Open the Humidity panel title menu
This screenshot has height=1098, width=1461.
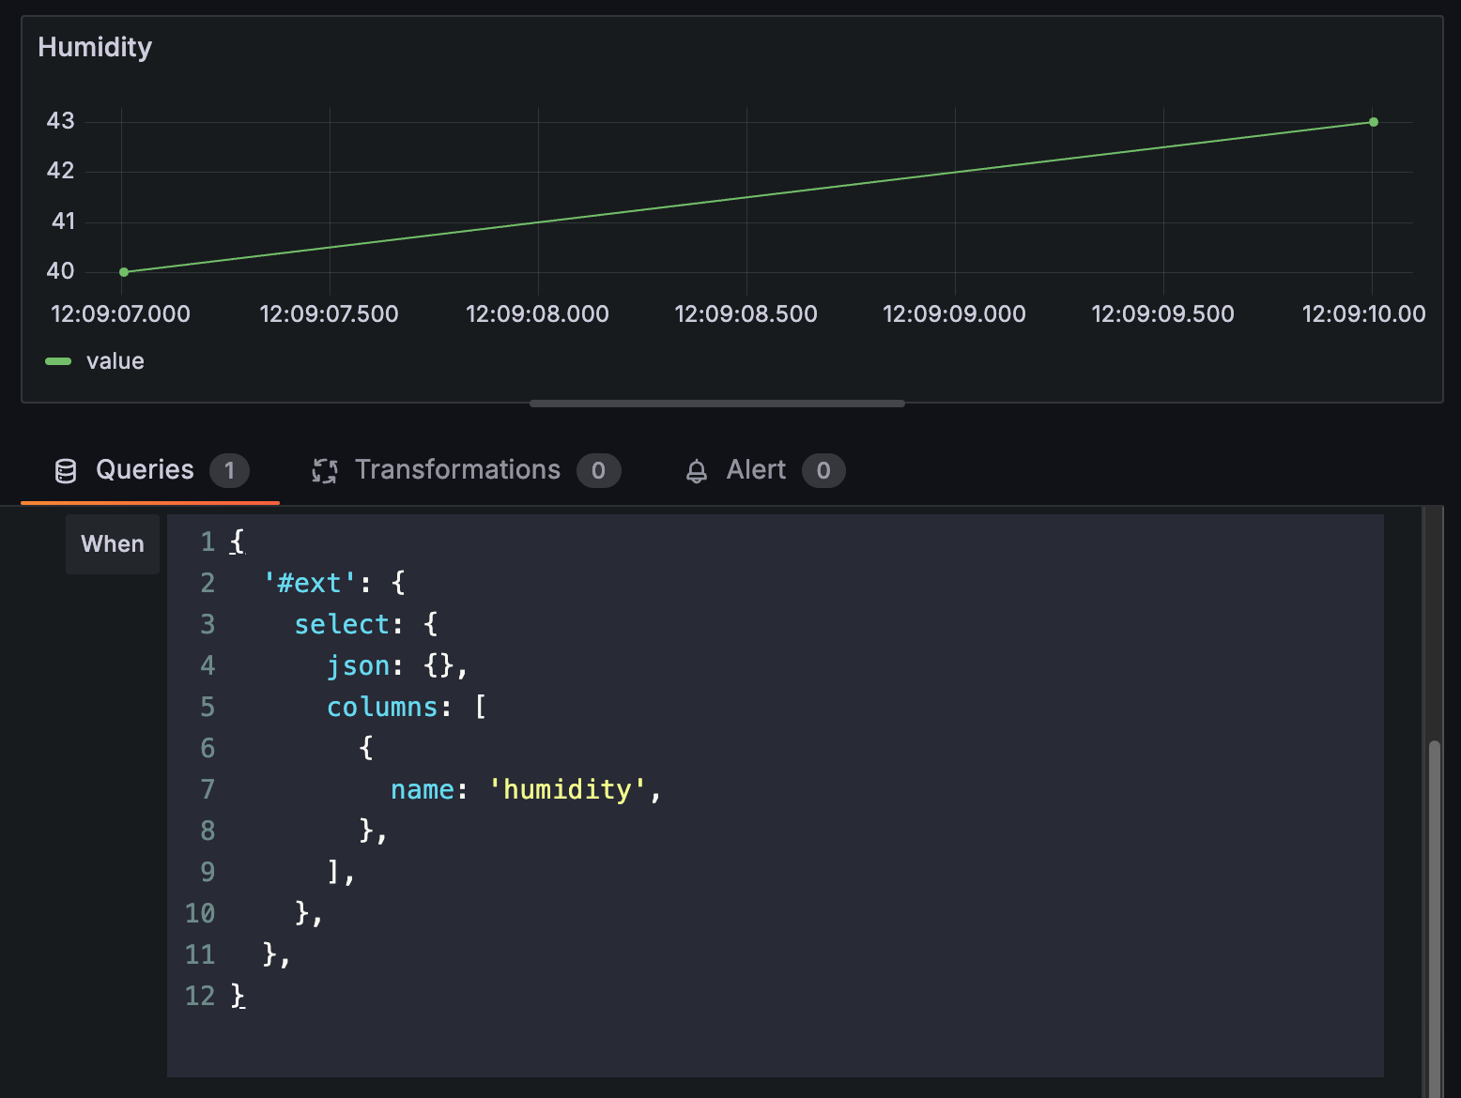(95, 47)
